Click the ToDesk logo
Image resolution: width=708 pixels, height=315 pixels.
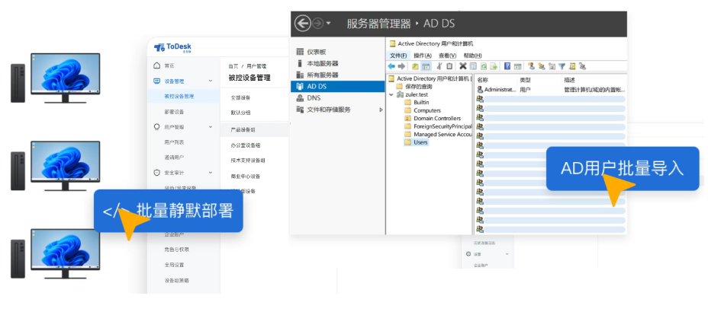[x=173, y=47]
